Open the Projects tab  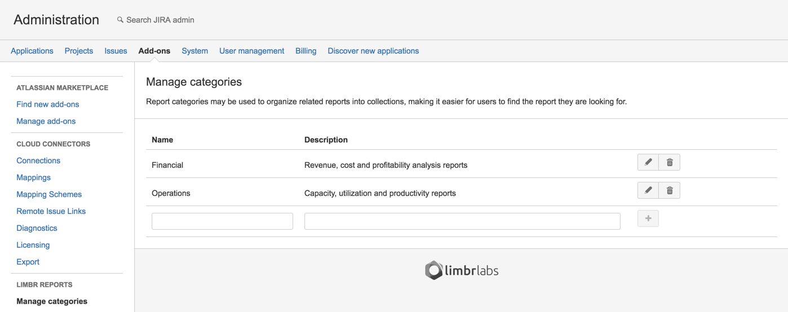[79, 51]
